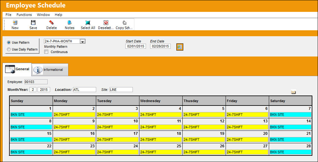This screenshot has width=318, height=162.
Task: Select 24-7SHIFT entry on Friday 27
Action: (247, 152)
